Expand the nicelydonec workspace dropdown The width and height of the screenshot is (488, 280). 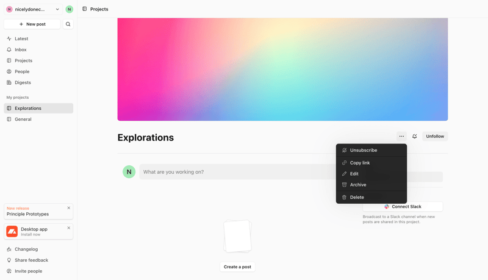click(33, 9)
